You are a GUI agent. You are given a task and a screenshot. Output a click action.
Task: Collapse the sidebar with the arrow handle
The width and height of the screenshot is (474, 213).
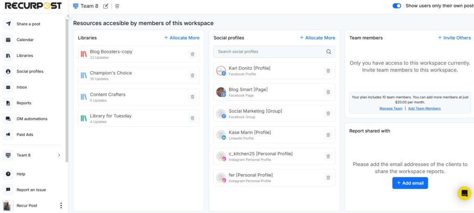tap(69, 16)
